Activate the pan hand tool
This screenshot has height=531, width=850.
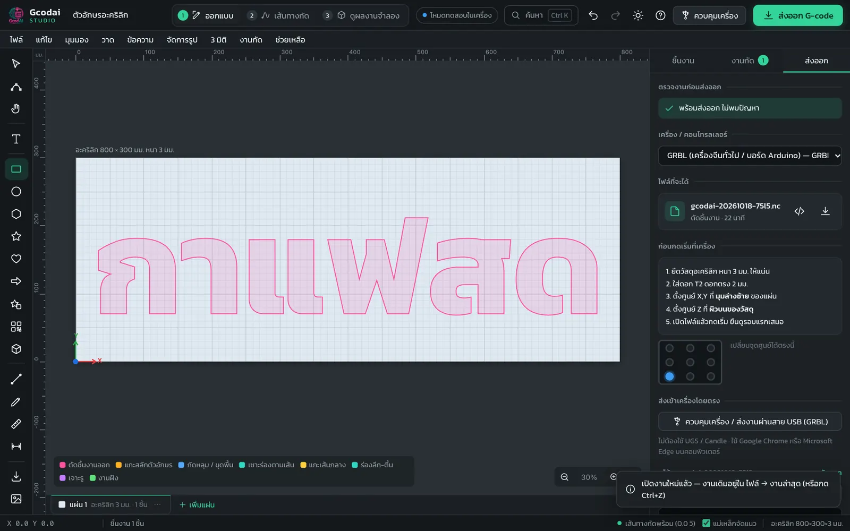click(16, 109)
